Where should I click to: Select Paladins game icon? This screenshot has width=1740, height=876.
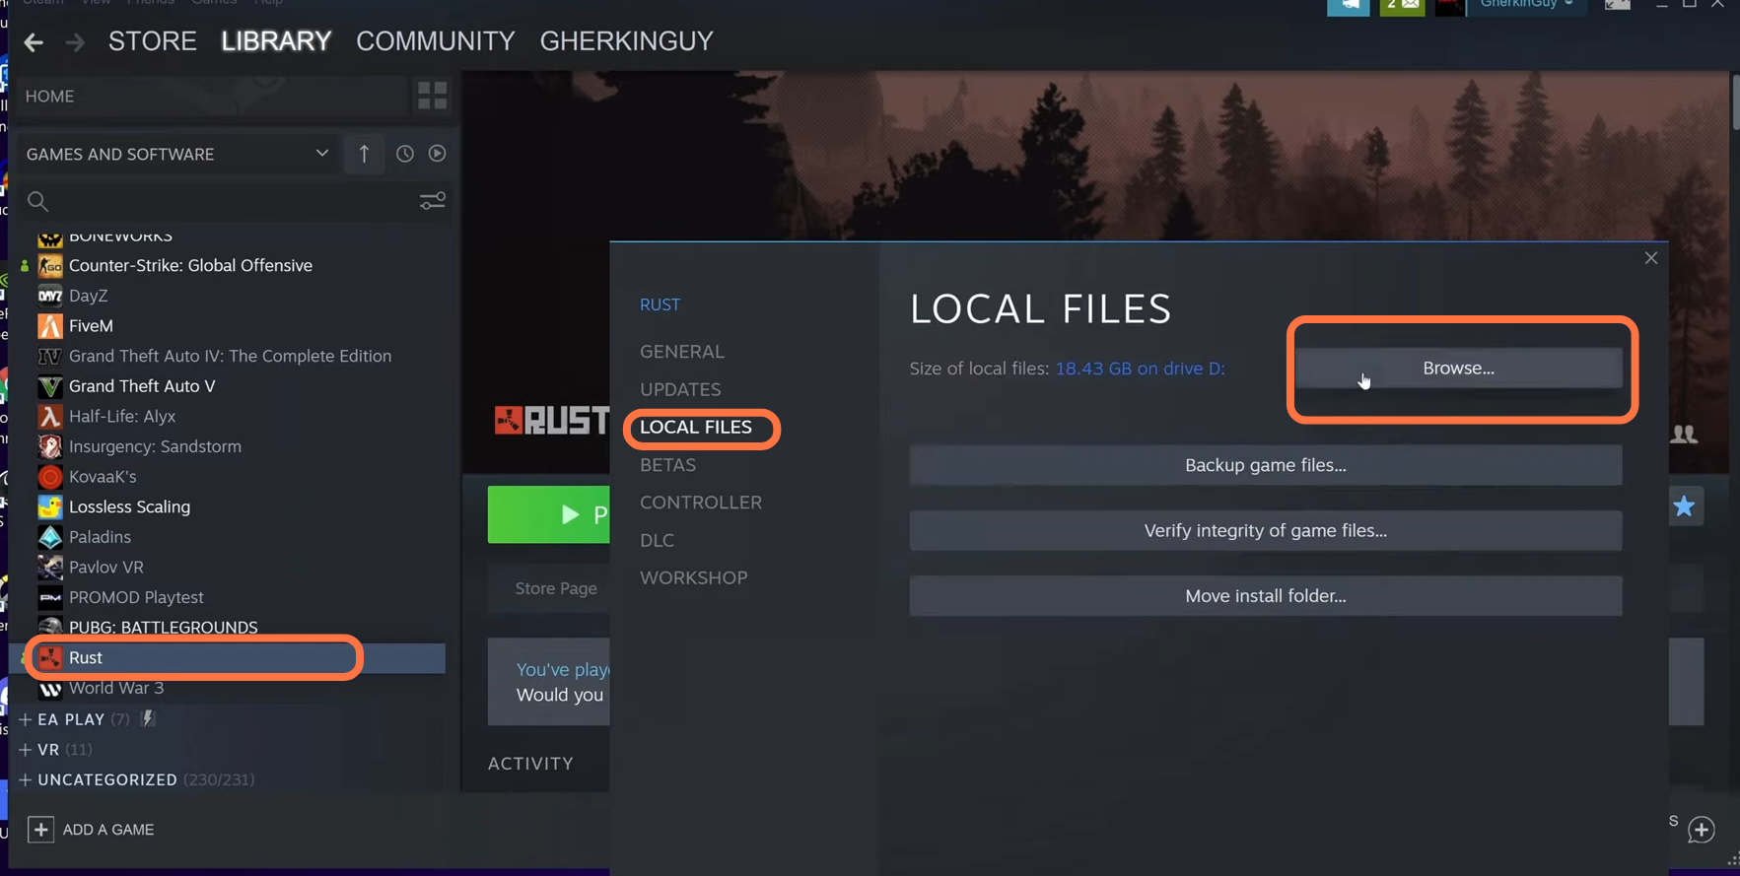[x=49, y=537]
